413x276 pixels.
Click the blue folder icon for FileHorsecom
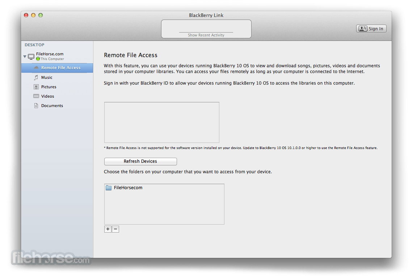(109, 188)
